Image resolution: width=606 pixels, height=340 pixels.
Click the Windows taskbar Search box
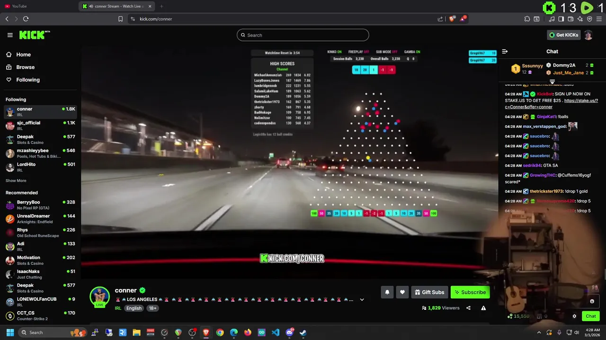click(x=52, y=332)
